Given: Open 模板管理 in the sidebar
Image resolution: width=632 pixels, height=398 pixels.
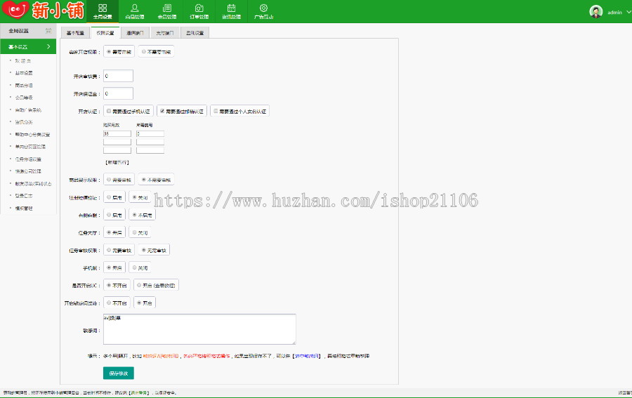Looking at the screenshot, I should tap(24, 208).
